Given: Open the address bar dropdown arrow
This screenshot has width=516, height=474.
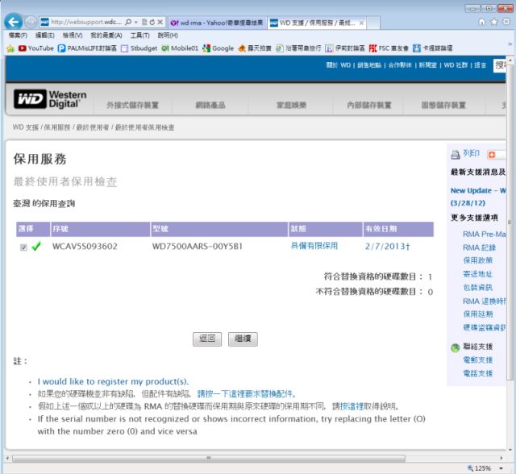Looking at the screenshot, I should click(x=136, y=22).
